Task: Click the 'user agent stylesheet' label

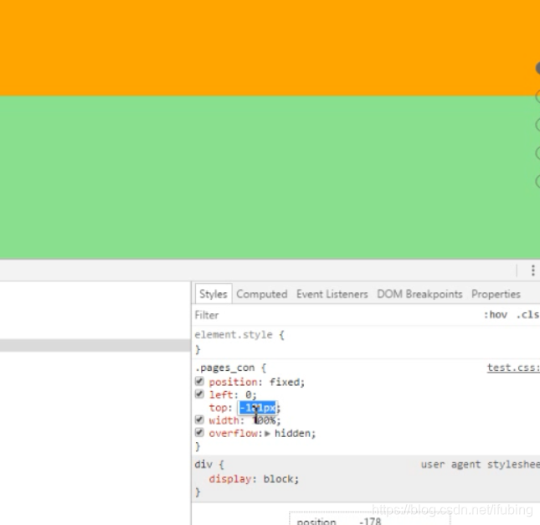Action: pos(480,465)
